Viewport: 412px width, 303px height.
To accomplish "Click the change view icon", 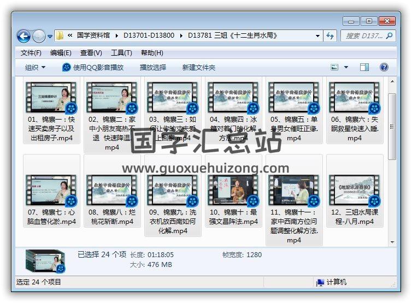I will [334, 67].
